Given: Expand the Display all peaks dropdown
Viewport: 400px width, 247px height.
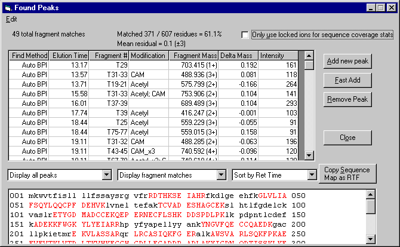Looking at the screenshot, I should pyautogui.click(x=107, y=175).
